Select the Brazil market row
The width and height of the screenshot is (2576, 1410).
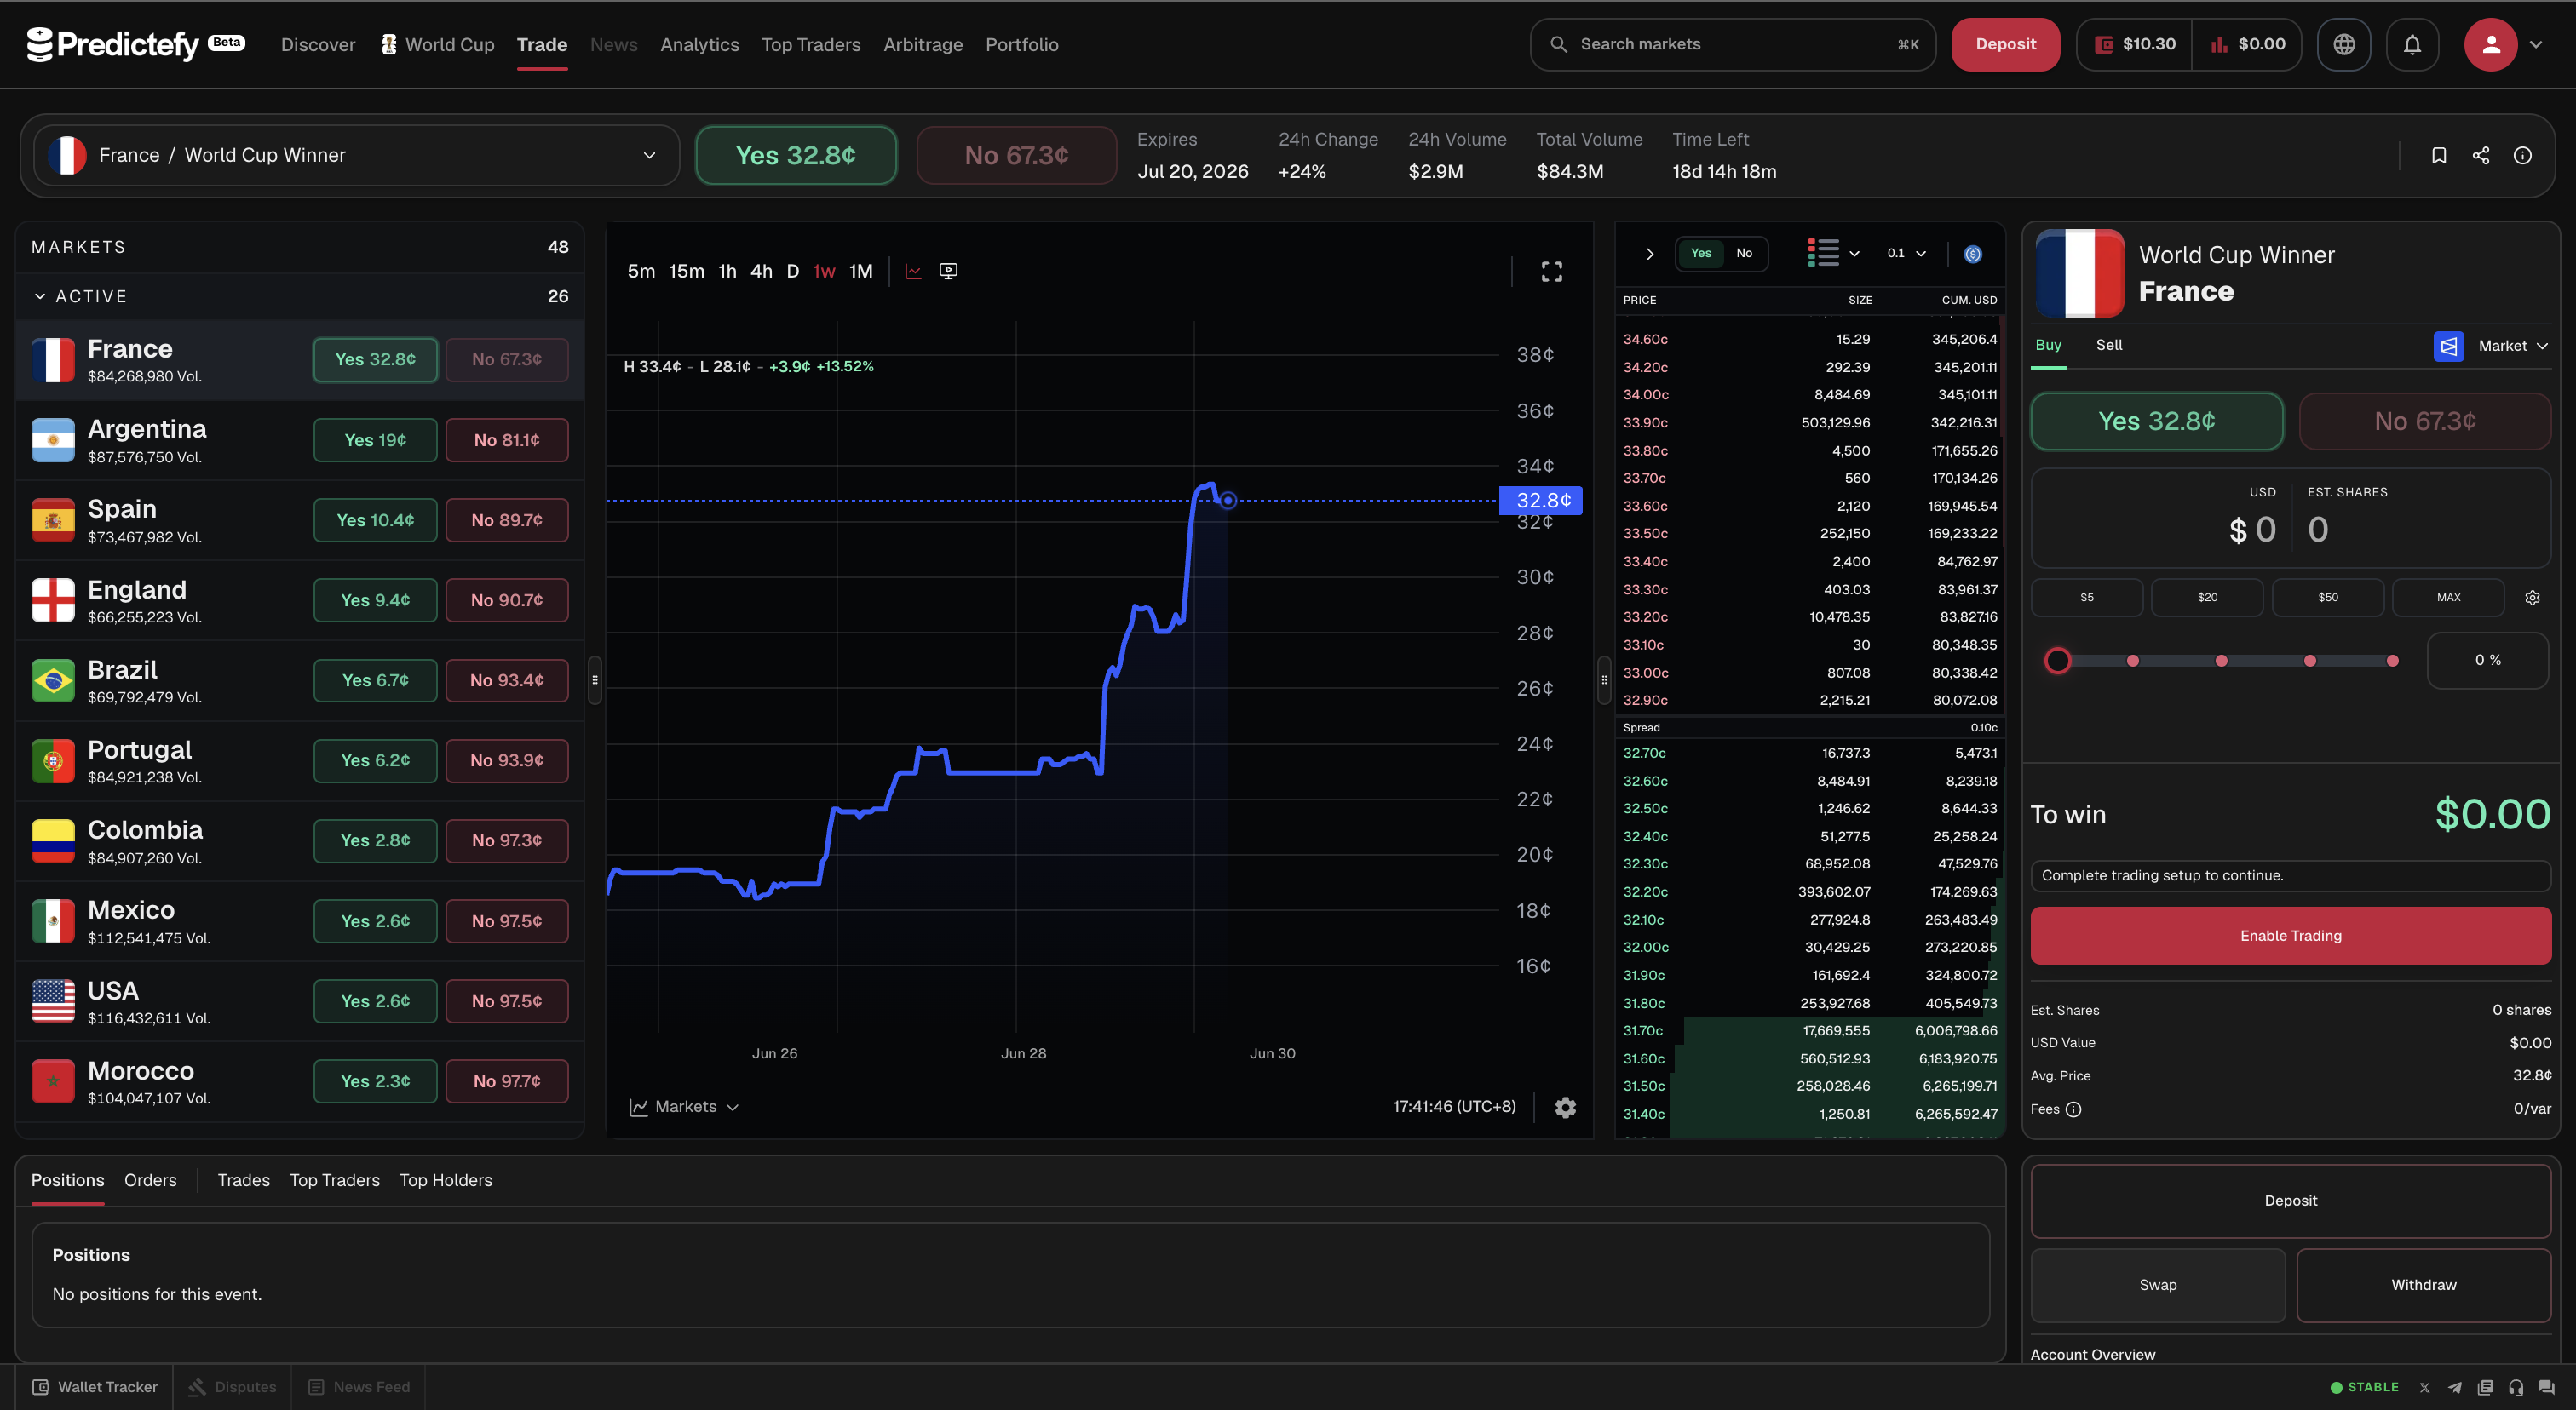point(299,680)
